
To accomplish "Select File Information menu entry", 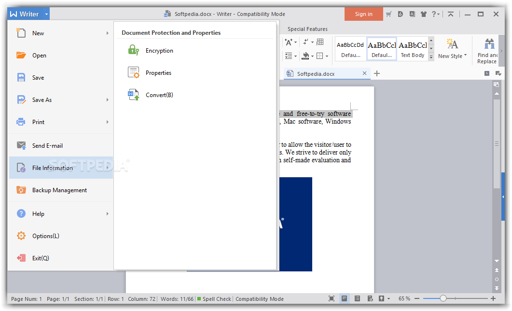I will point(61,168).
